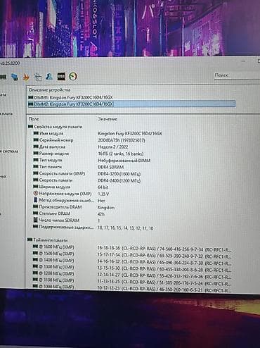Image resolution: width=260 pixels, height=348 pixels.
Task: Click the network computers toolbar icon
Action: click(x=15, y=77)
